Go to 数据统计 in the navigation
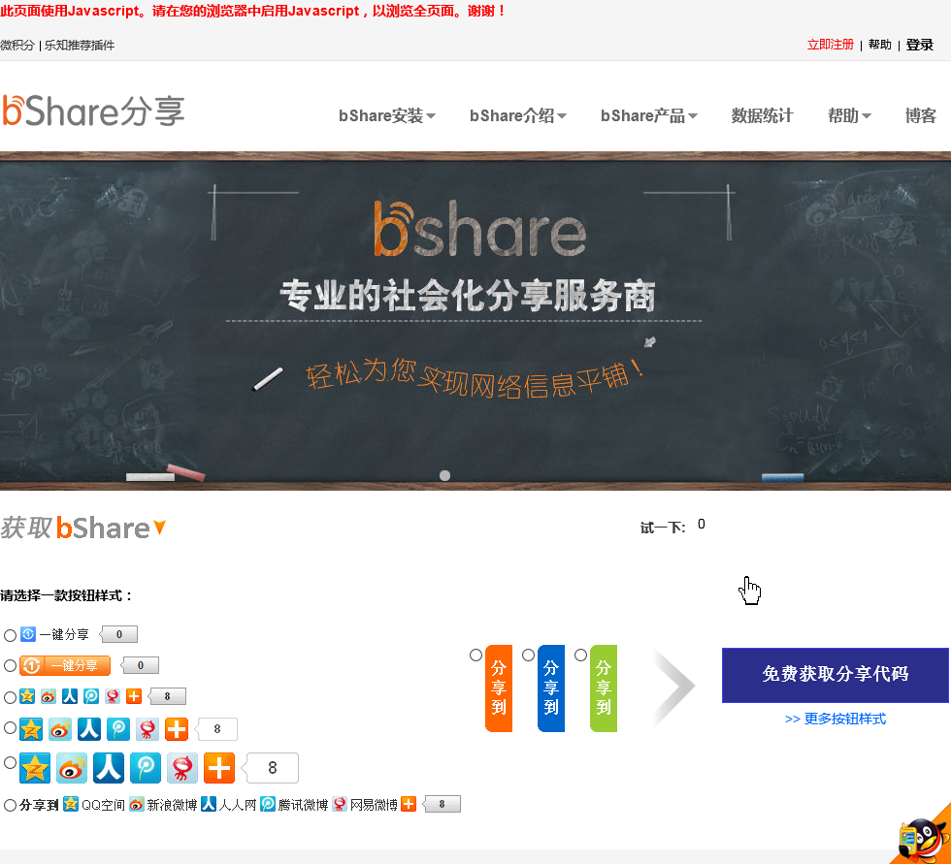This screenshot has height=864, width=951. point(762,115)
